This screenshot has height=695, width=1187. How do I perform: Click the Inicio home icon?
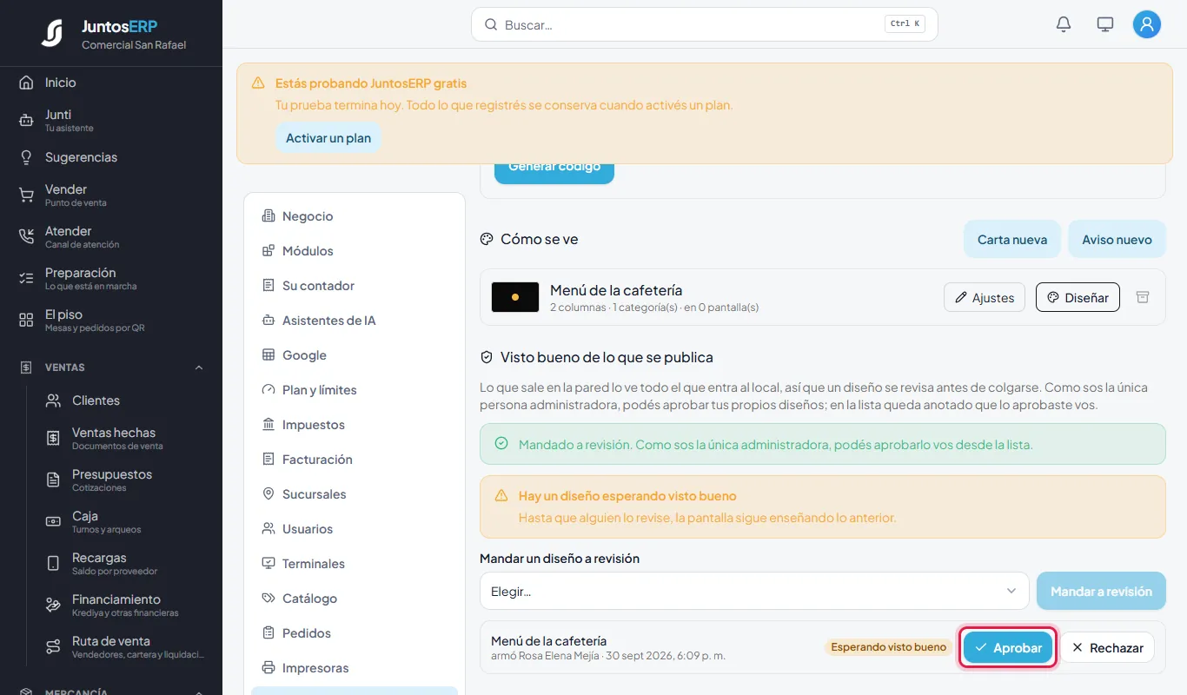coord(26,83)
